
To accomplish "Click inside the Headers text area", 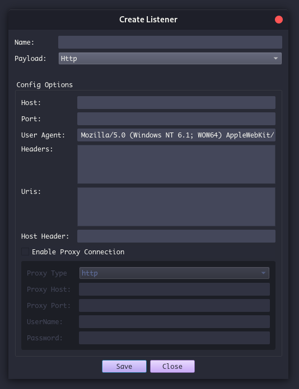I will coord(176,164).
